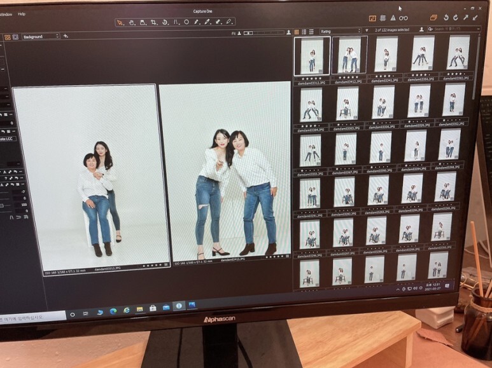Open the Photos app on taskbar
Viewport: 492px width, 368px height.
pyautogui.click(x=192, y=304)
